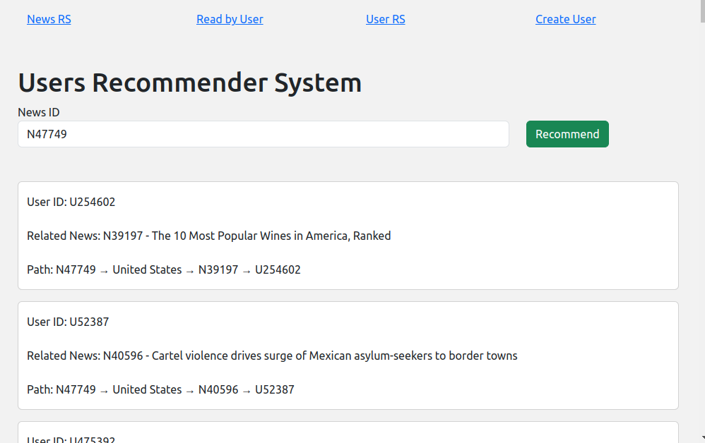Viewport: 705px width, 443px height.
Task: Open the Create User page
Action: [566, 19]
